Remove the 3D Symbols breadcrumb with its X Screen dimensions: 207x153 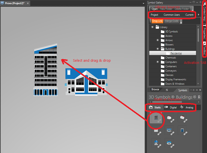pos(173,97)
